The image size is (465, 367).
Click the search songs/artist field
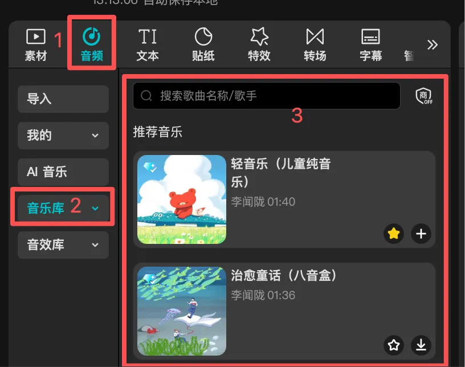coord(267,96)
